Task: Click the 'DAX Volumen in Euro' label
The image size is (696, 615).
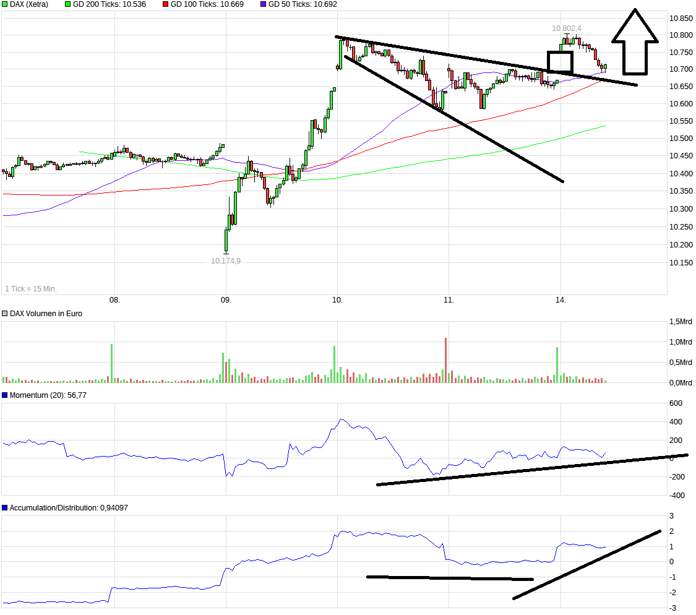Action: (46, 314)
